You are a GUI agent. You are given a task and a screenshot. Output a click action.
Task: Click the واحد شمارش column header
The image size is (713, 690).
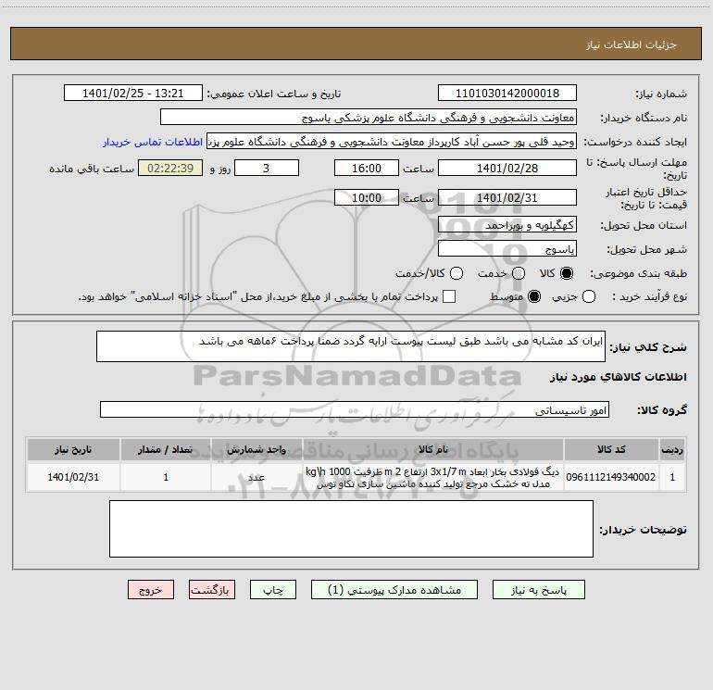[x=256, y=449]
